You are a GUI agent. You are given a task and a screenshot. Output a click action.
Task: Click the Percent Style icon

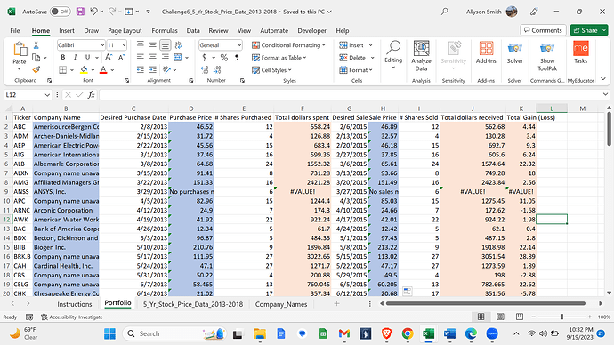(x=224, y=58)
